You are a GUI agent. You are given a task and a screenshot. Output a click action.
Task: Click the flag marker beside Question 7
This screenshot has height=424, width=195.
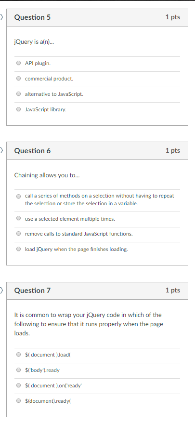click(x=1, y=290)
